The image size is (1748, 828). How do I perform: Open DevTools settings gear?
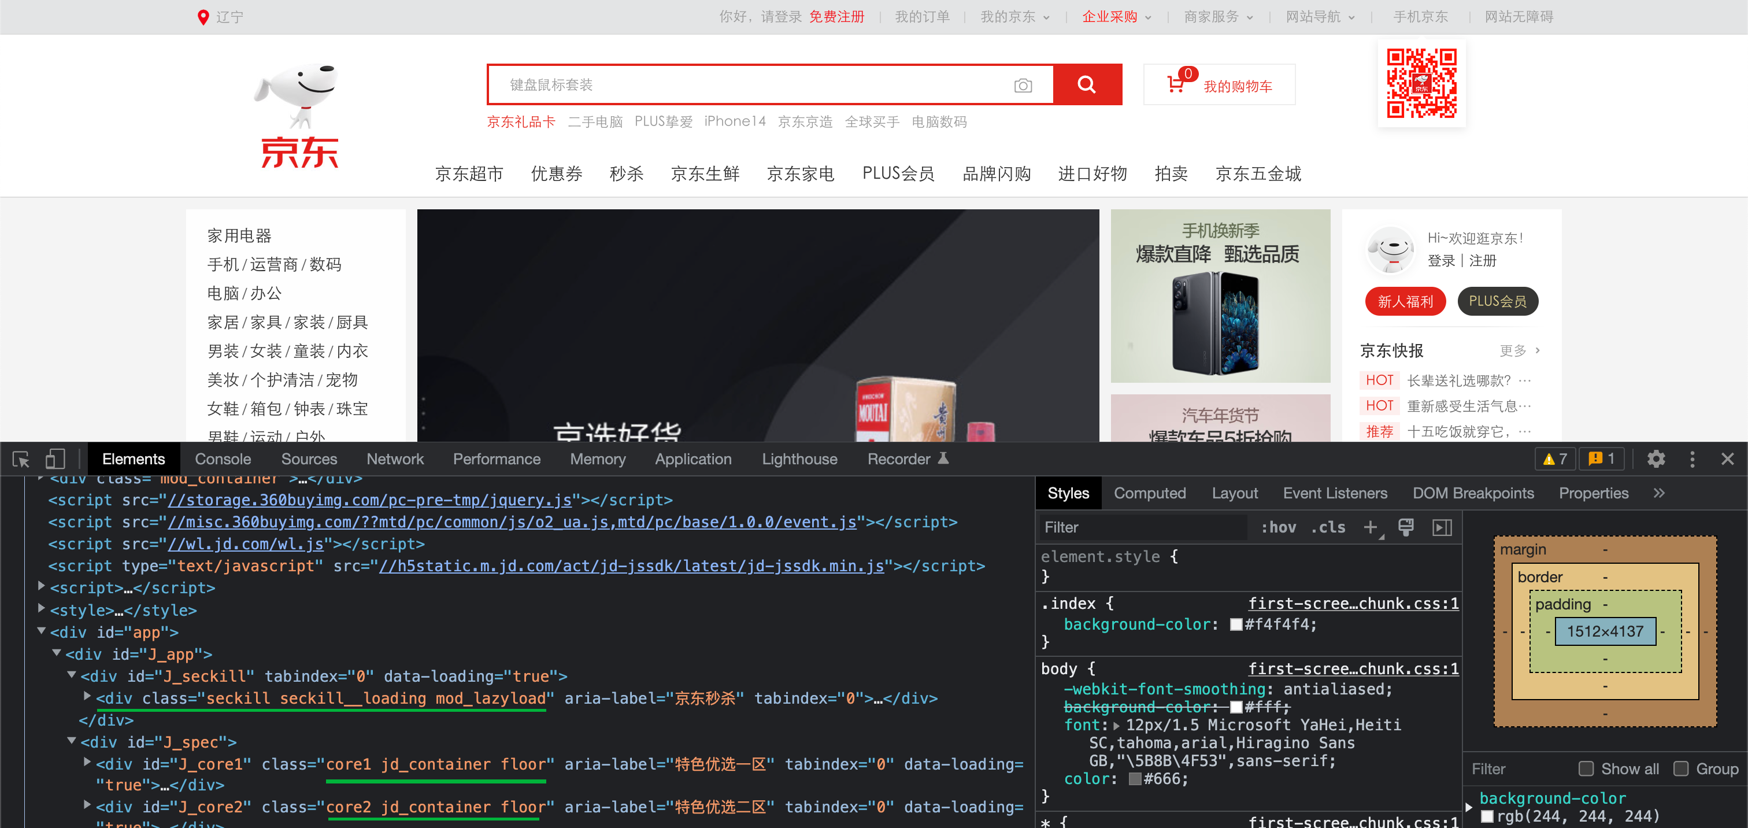(1656, 460)
